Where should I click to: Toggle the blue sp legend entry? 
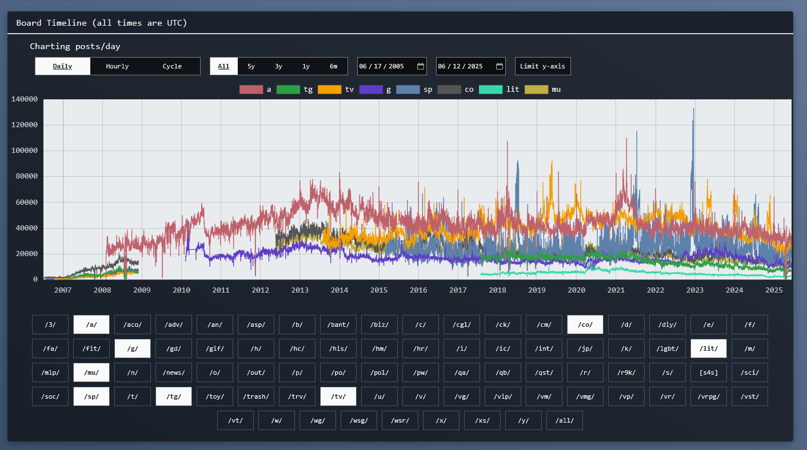coord(408,90)
